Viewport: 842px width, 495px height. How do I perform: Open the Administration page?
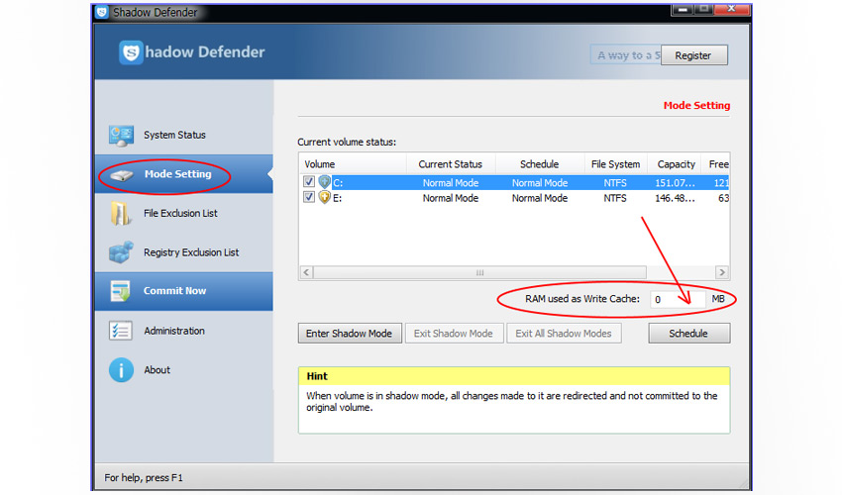click(x=183, y=331)
